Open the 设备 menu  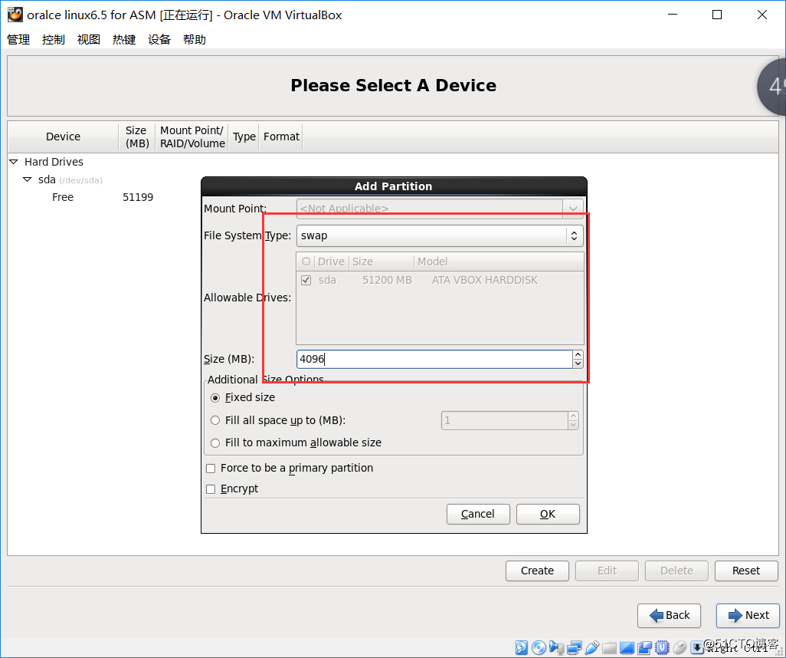coord(159,40)
